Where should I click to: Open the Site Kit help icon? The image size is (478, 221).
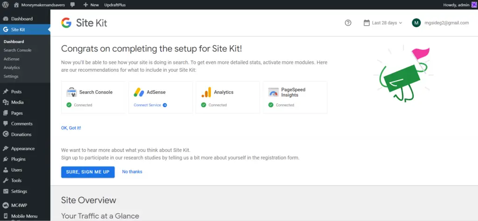[348, 23]
